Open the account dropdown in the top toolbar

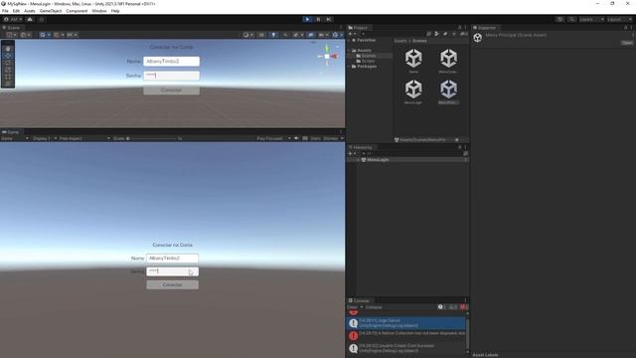(13, 19)
